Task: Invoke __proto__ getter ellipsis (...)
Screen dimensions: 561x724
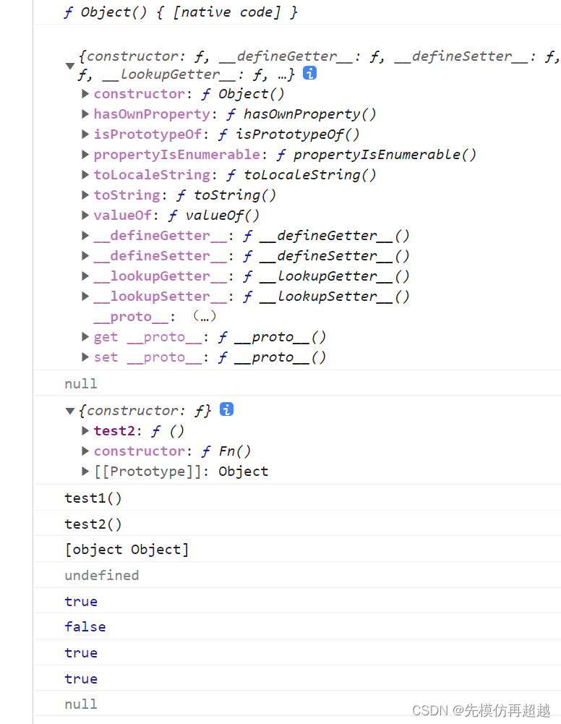Action: click(x=205, y=316)
